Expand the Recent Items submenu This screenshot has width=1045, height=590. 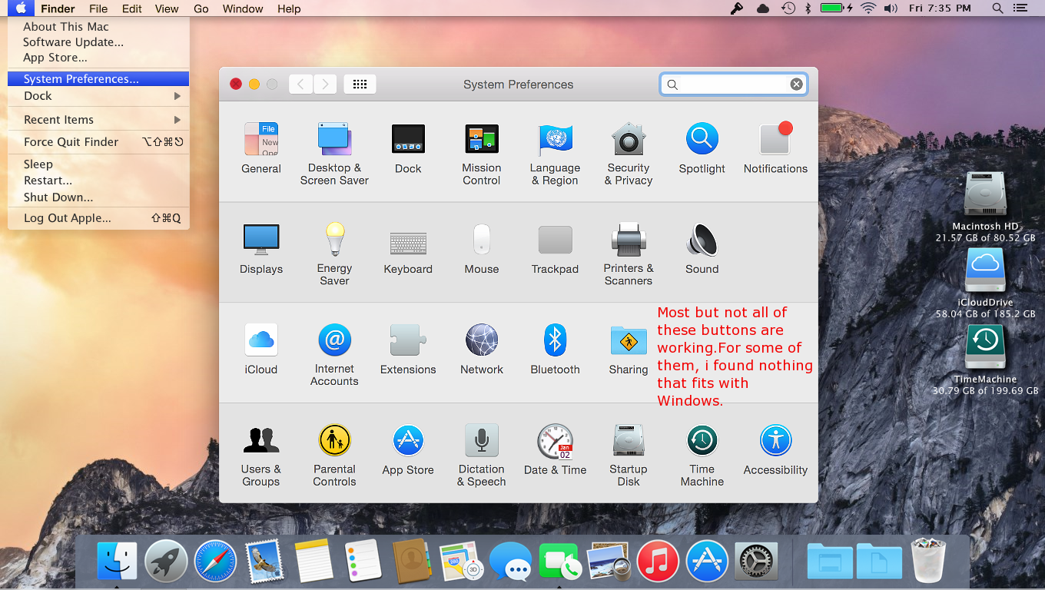(98, 120)
